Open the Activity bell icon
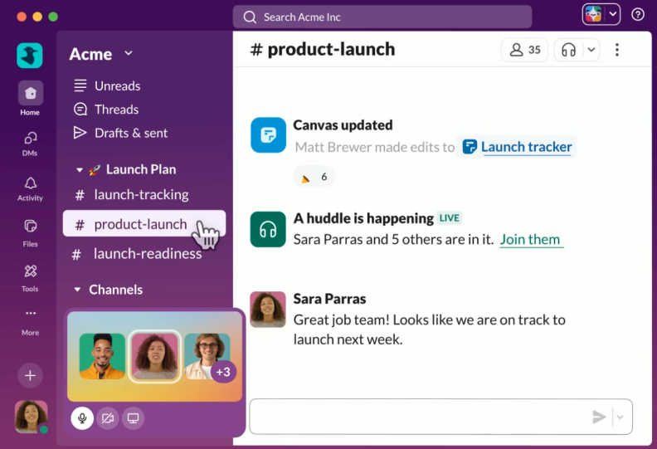The image size is (657, 449). pos(30,188)
